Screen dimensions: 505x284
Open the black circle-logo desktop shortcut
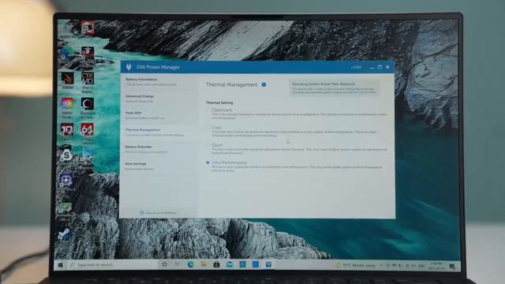88,104
